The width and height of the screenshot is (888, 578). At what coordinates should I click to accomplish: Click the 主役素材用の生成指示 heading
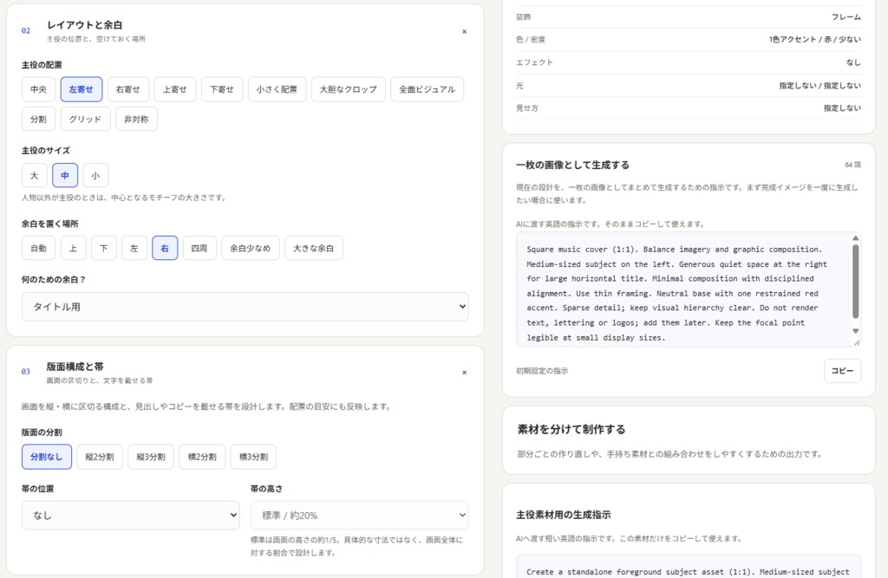point(564,515)
